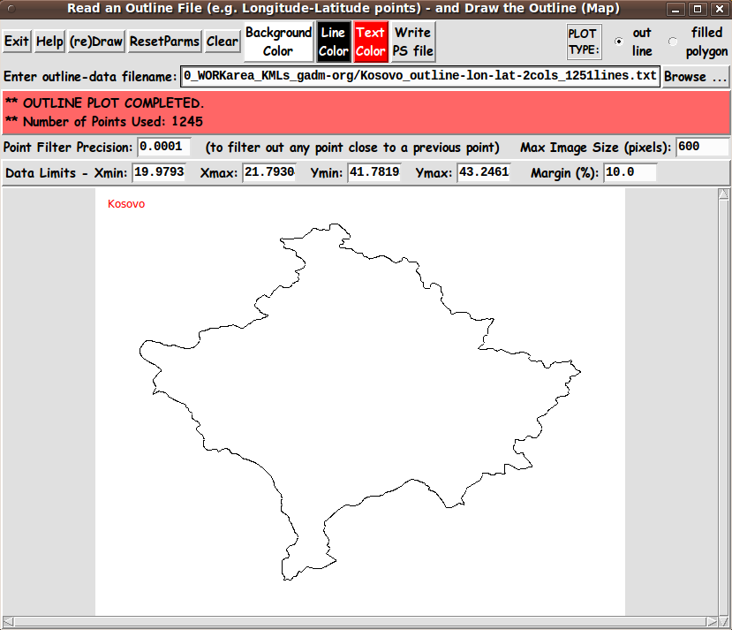
Task: Browse for an outline data file
Action: [695, 77]
